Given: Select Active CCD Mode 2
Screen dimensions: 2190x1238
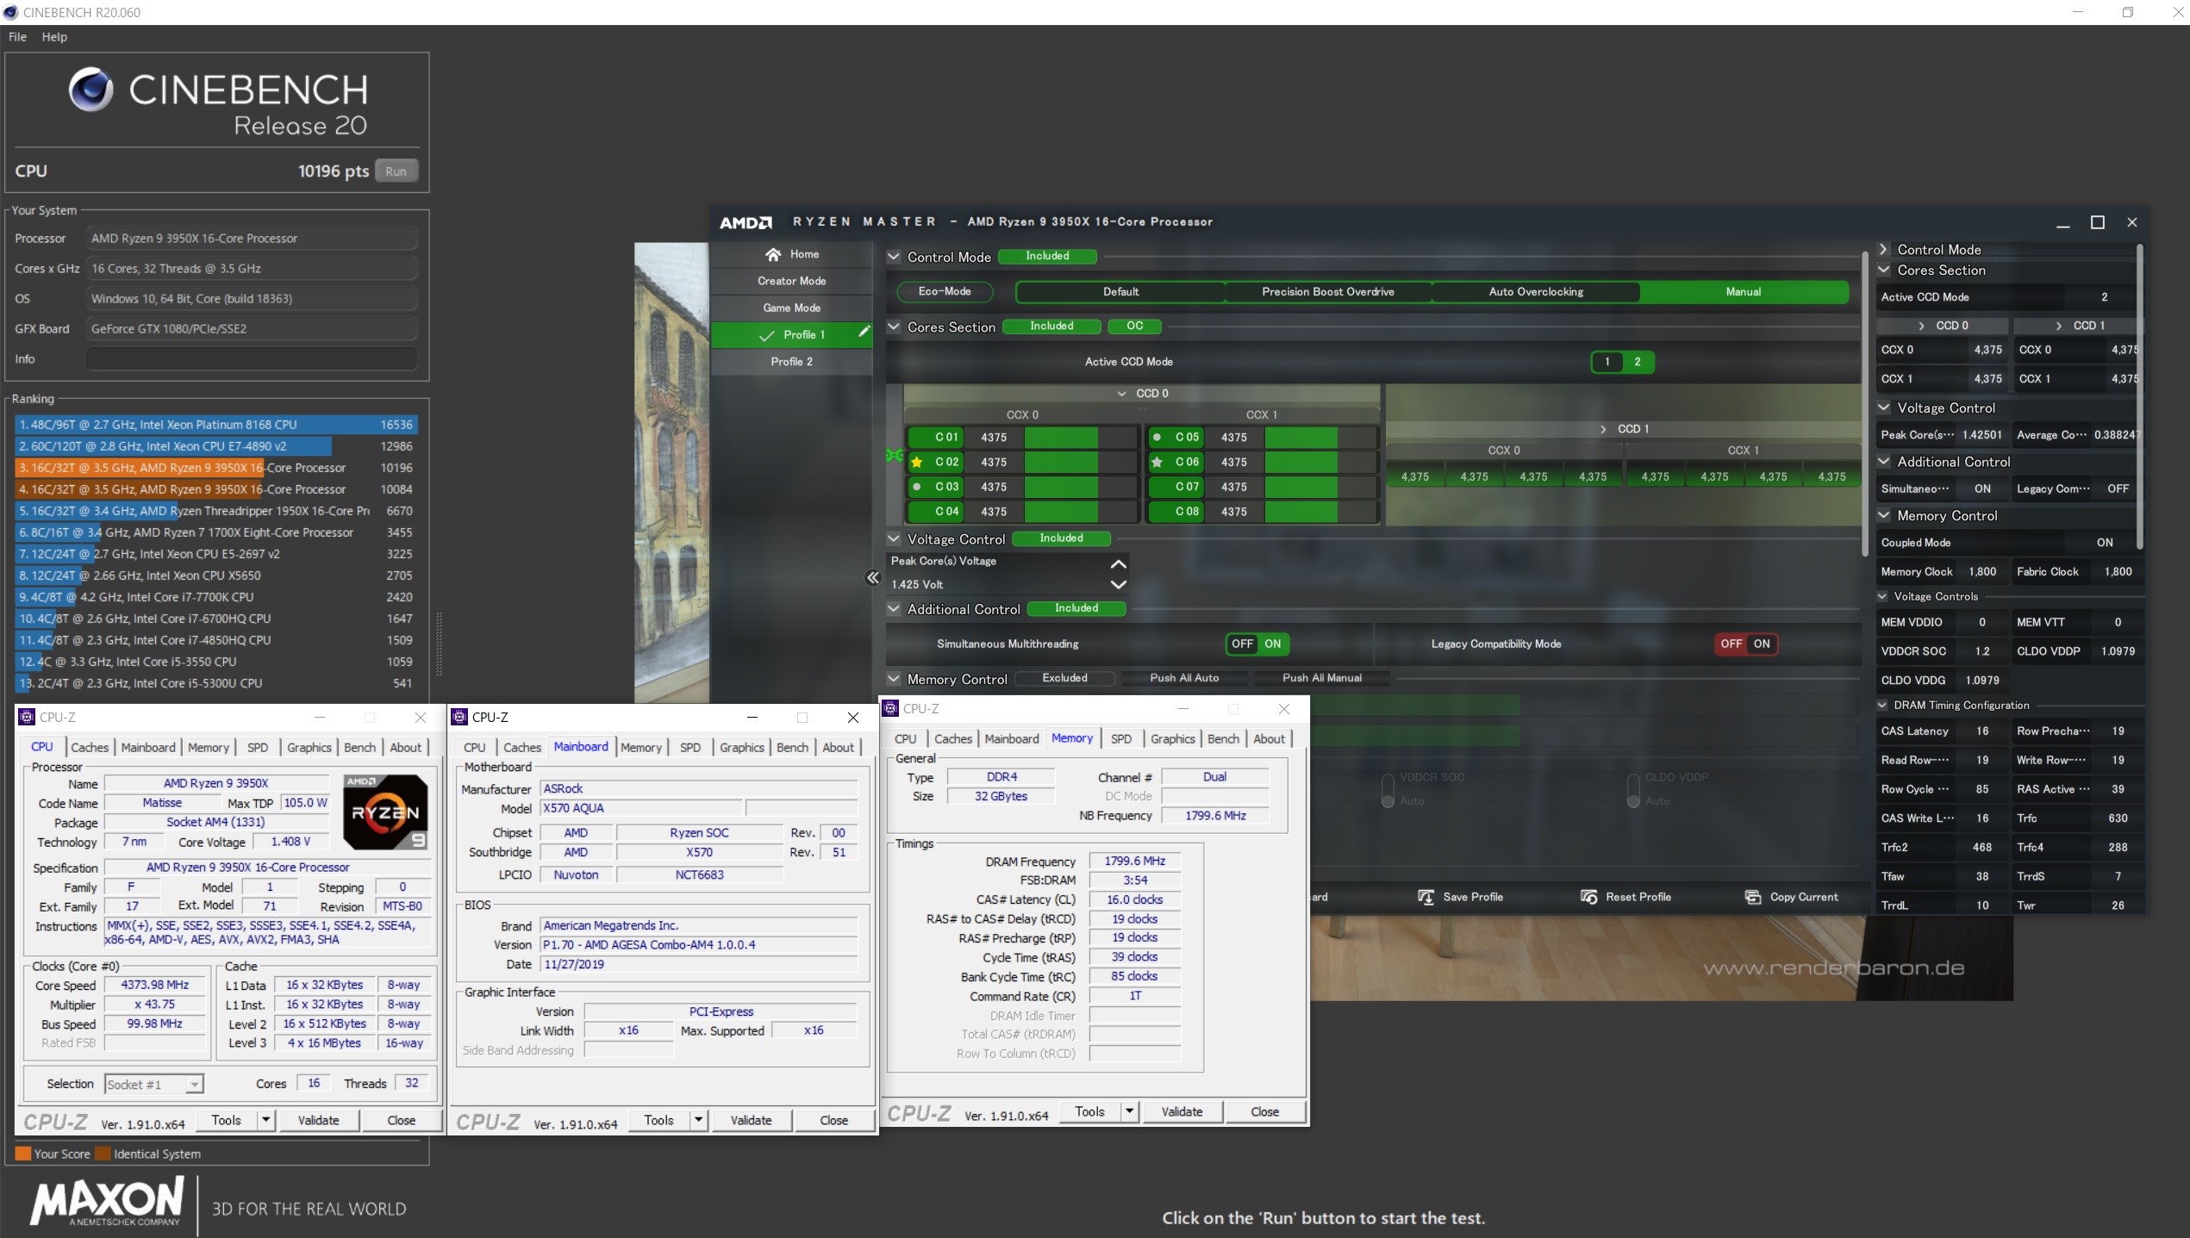Looking at the screenshot, I should [x=1638, y=362].
